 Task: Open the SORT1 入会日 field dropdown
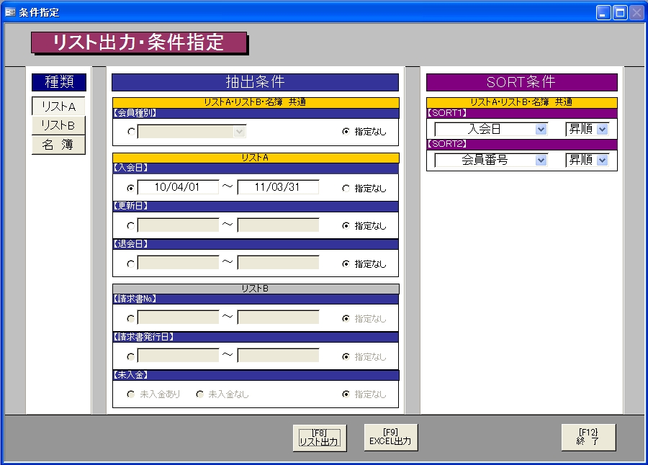coord(541,130)
